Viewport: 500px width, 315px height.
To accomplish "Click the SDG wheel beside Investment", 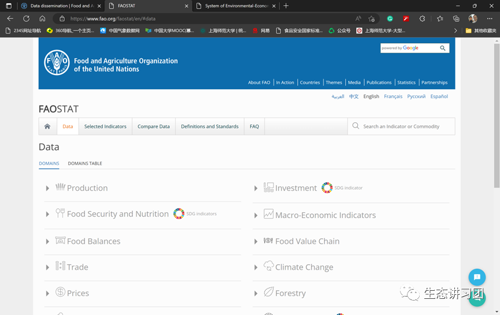I will 327,187.
